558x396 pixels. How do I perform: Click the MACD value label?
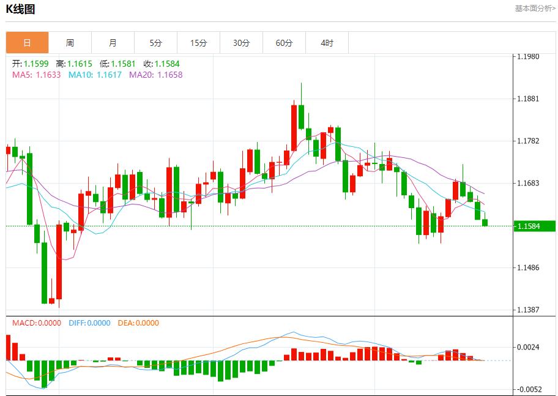37,323
